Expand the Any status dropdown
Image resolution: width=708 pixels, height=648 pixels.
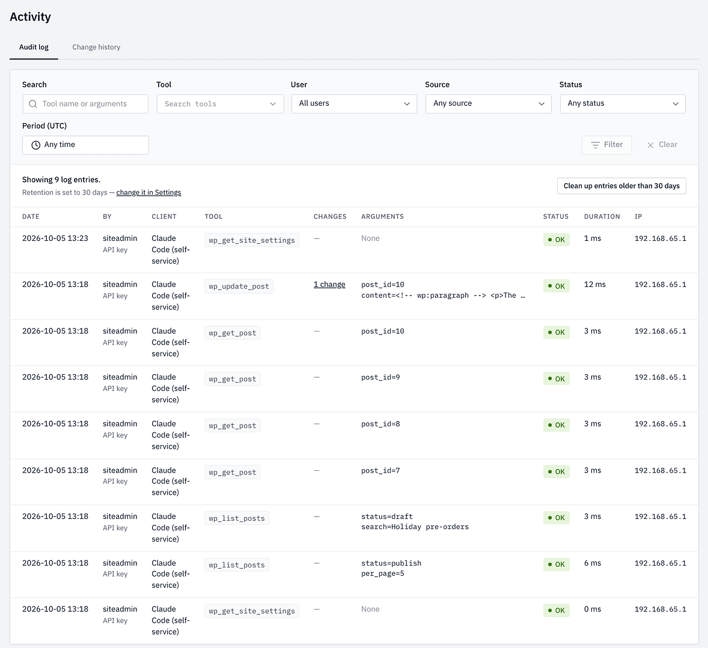pos(623,104)
